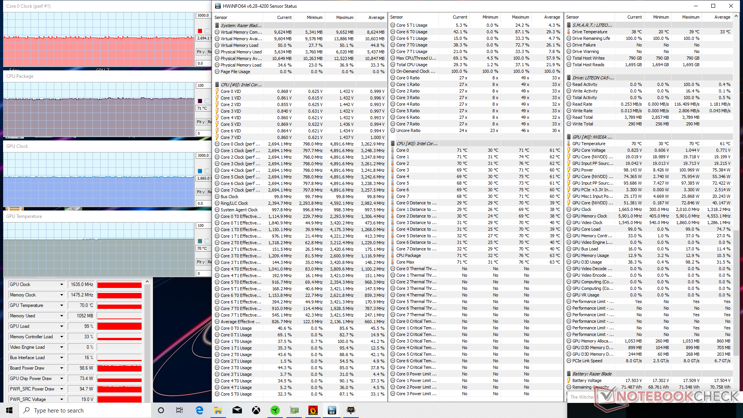The height and width of the screenshot is (418, 743).
Task: Click Fit y in Core 0 Clock graph
Action: [200, 52]
